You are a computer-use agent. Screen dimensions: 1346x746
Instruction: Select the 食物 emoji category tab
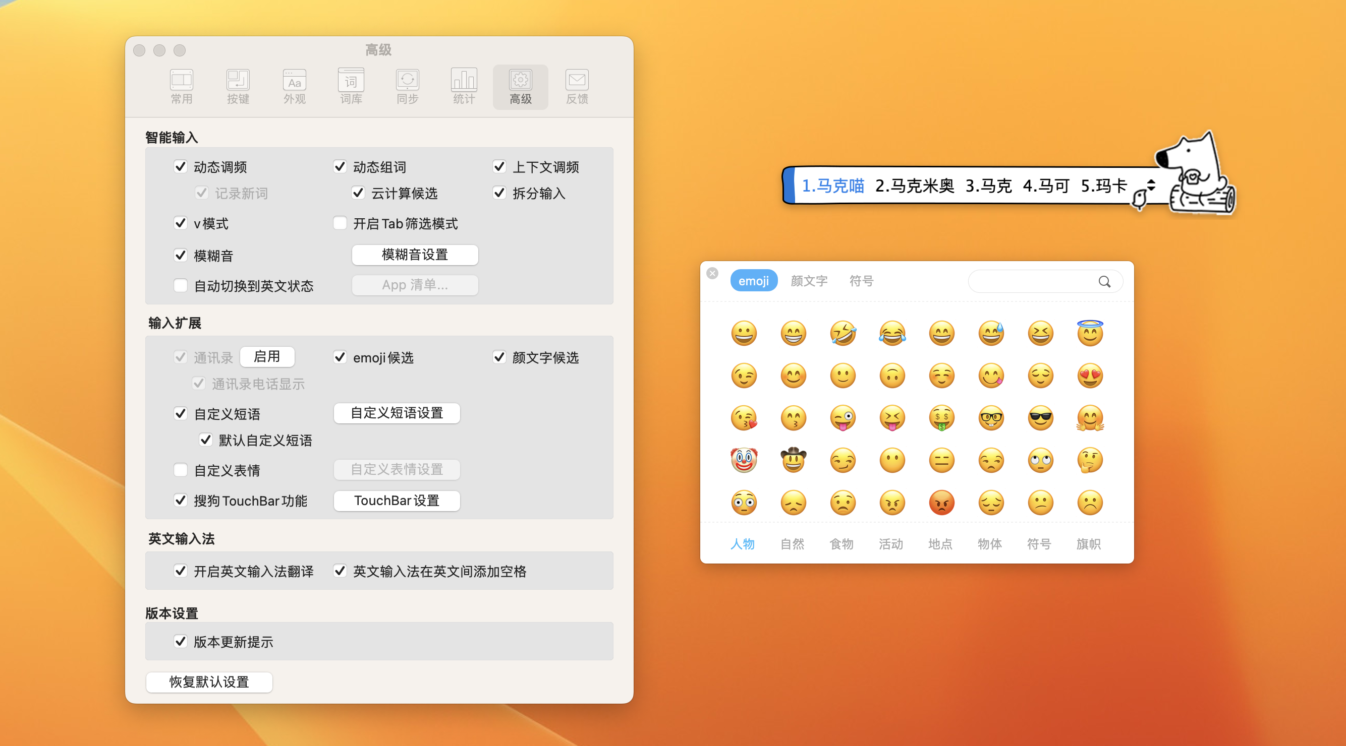[842, 544]
